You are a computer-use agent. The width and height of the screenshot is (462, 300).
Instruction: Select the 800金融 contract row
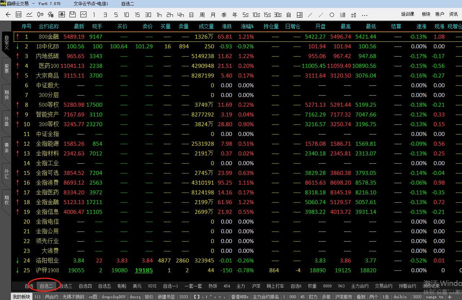point(238,37)
